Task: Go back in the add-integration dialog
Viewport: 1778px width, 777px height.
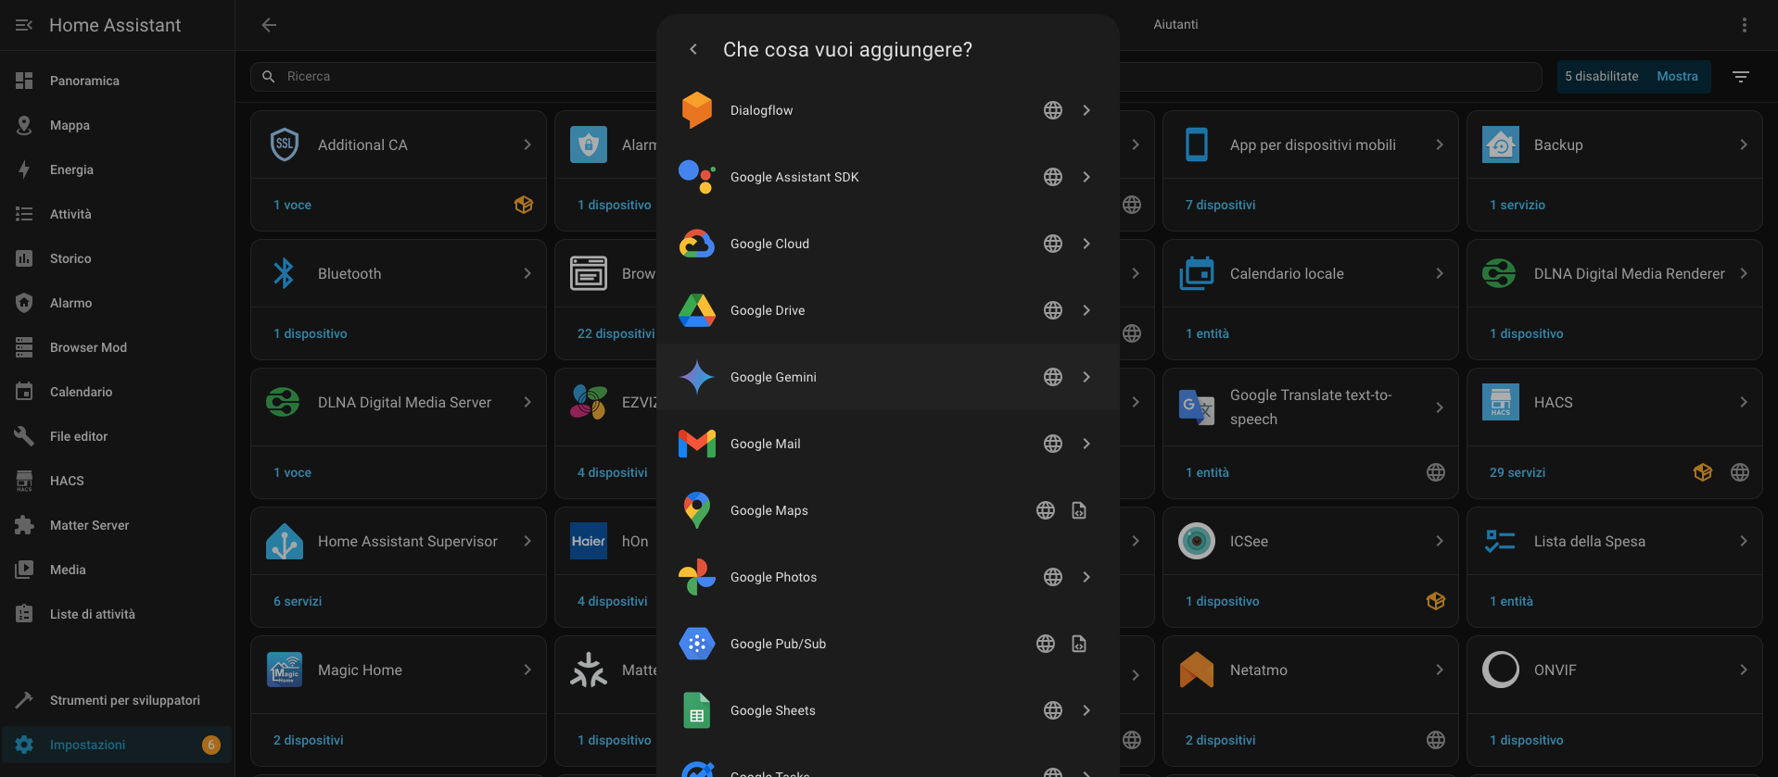Action: pyautogui.click(x=693, y=49)
